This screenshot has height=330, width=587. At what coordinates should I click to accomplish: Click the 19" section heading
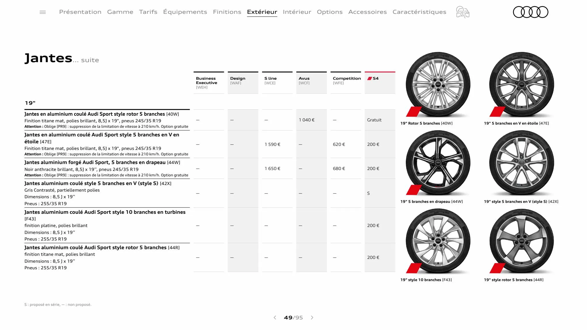[x=30, y=103]
